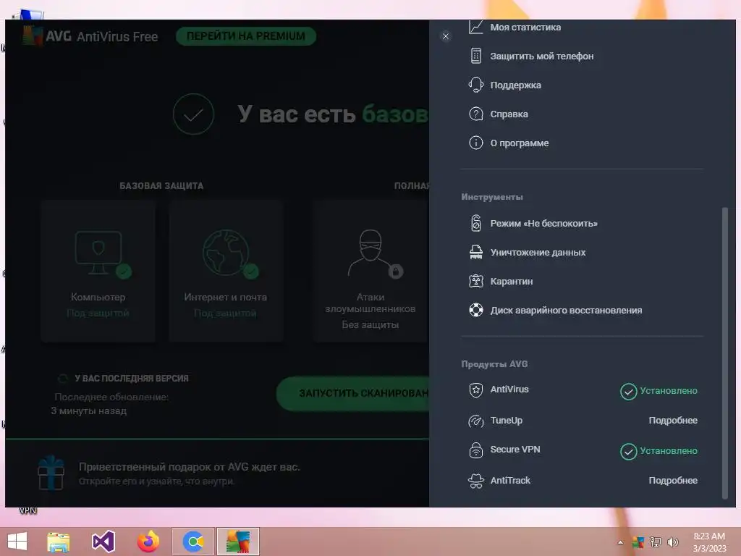741x556 pixels.
Task: Open Диск аварийного восстановления entry
Action: pos(566,310)
